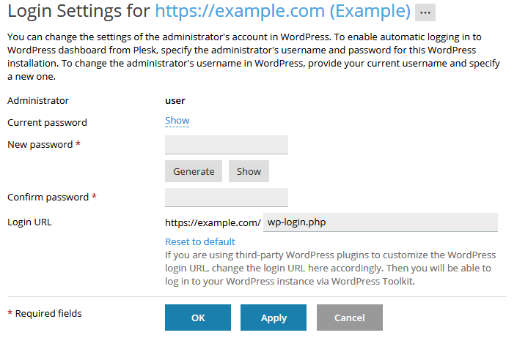The height and width of the screenshot is (338, 517).
Task: Click the administrator username "user"
Action: [x=175, y=101]
